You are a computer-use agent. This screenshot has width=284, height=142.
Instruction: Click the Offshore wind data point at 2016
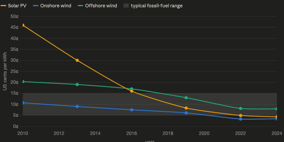coord(132,89)
